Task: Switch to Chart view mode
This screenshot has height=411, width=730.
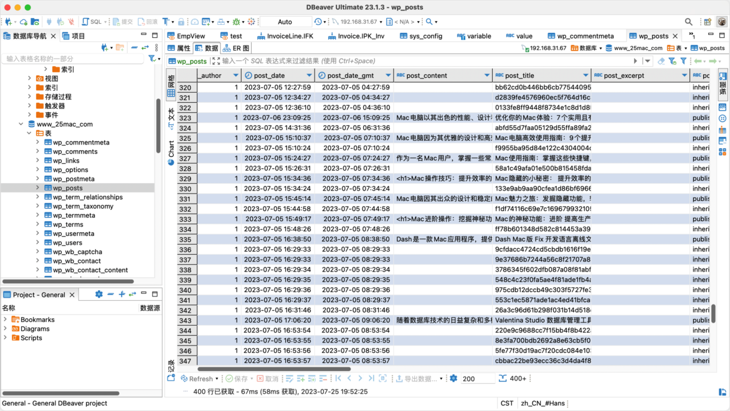Action: point(171,153)
